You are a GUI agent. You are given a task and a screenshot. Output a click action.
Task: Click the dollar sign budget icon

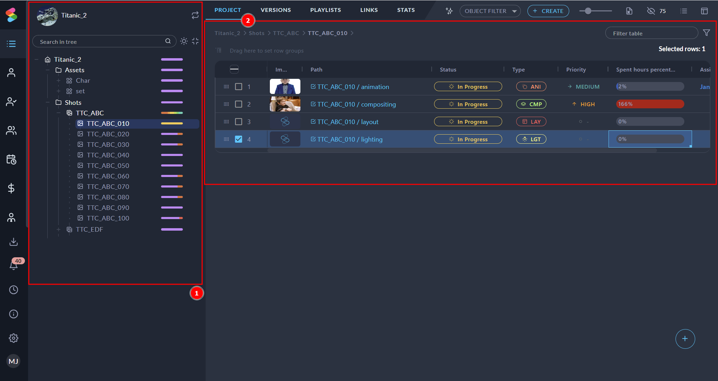[x=11, y=188]
